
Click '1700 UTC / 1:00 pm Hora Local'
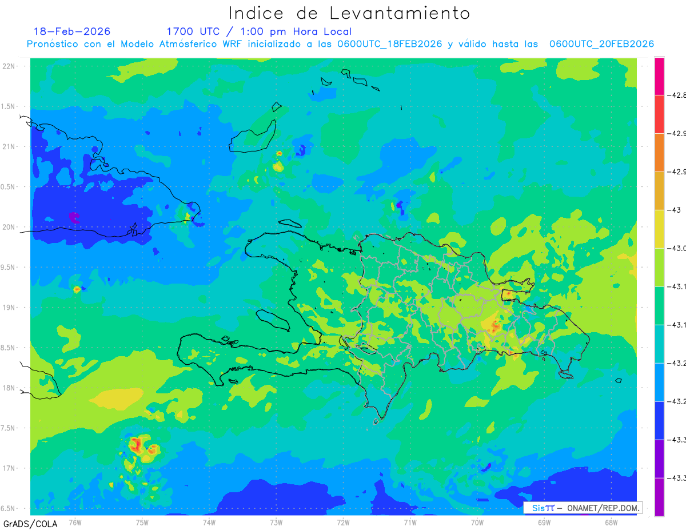click(x=259, y=31)
